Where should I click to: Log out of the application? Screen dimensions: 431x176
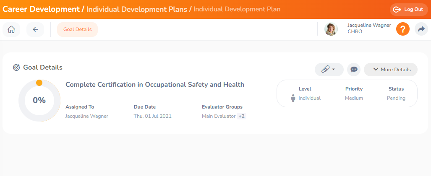point(409,9)
